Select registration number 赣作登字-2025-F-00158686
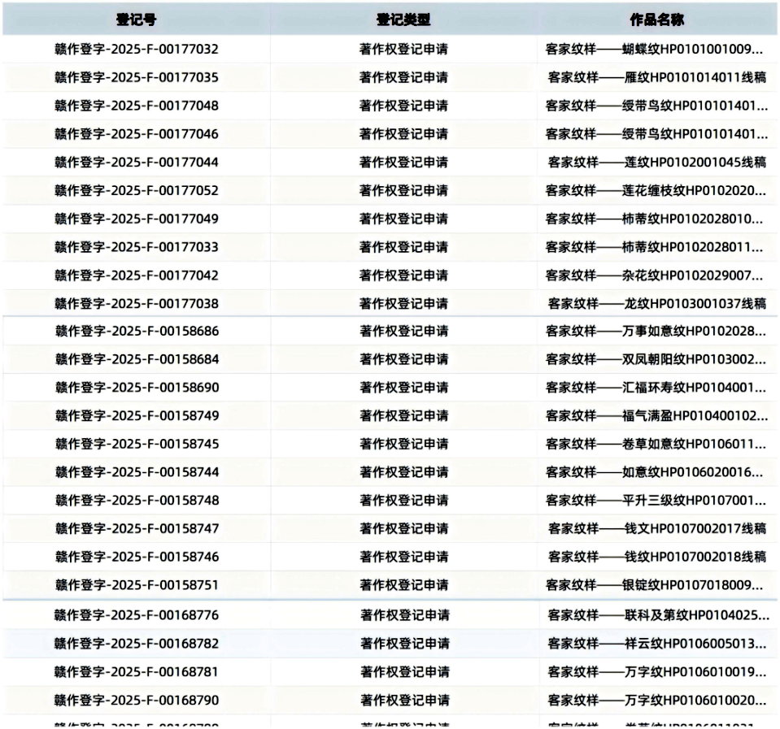 137,331
